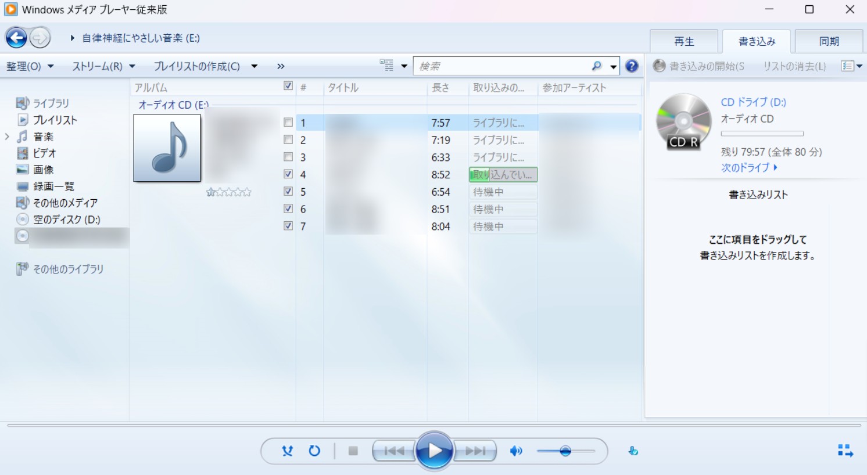The image size is (867, 475).
Task: Click the 画像 picture icon
Action: pos(22,170)
